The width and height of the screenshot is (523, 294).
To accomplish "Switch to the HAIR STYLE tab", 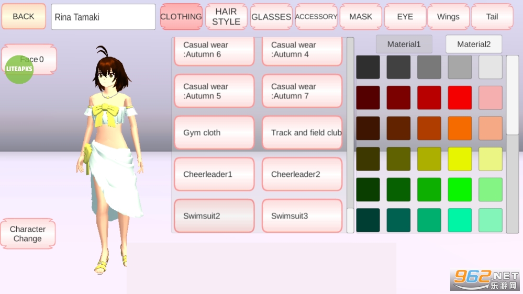I will pyautogui.click(x=226, y=17).
